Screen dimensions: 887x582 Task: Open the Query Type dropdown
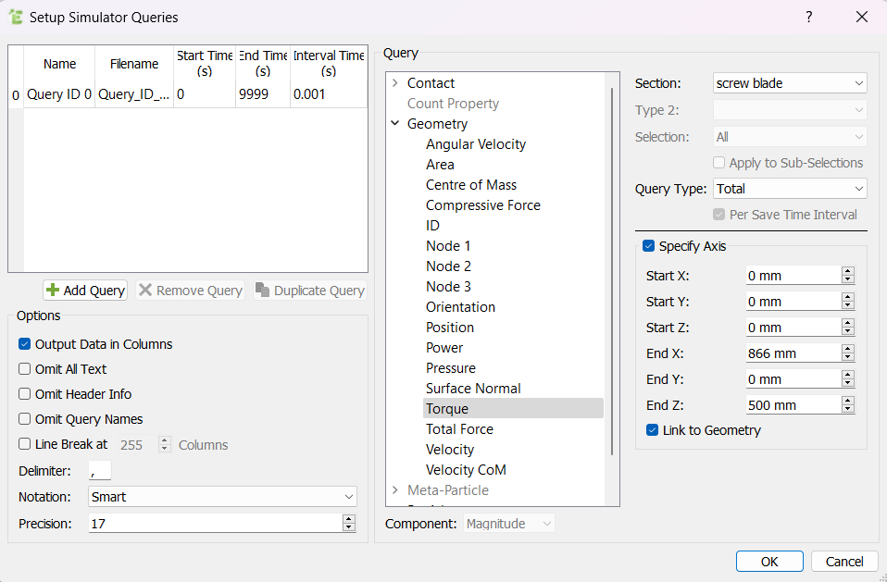(789, 189)
